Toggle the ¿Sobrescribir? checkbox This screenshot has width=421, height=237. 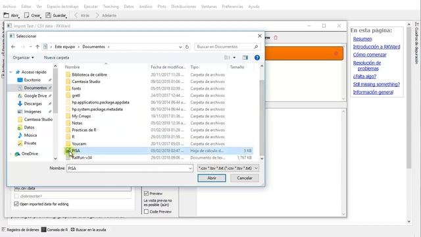(x=16, y=196)
